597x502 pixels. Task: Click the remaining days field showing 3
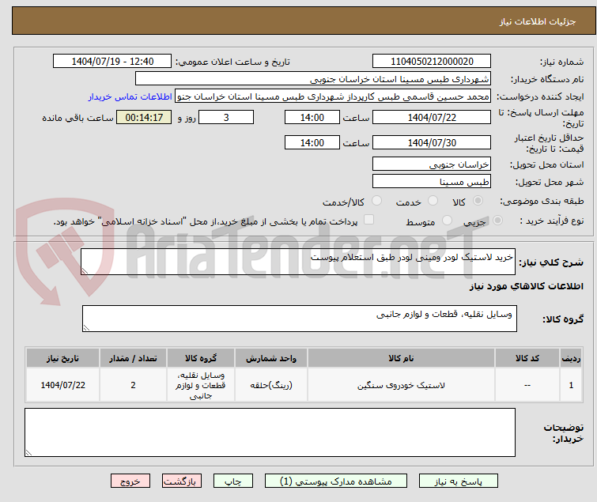pos(226,117)
